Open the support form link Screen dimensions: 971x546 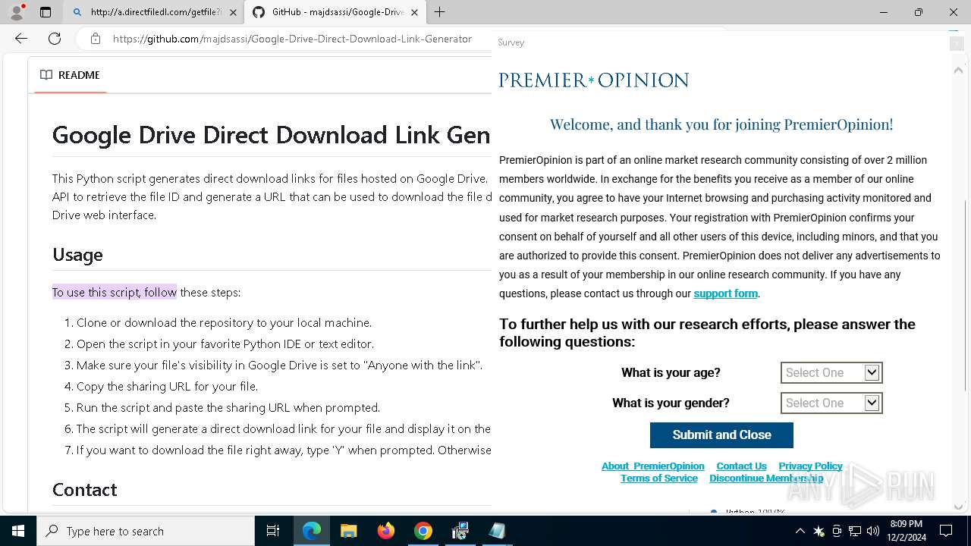[x=725, y=293]
